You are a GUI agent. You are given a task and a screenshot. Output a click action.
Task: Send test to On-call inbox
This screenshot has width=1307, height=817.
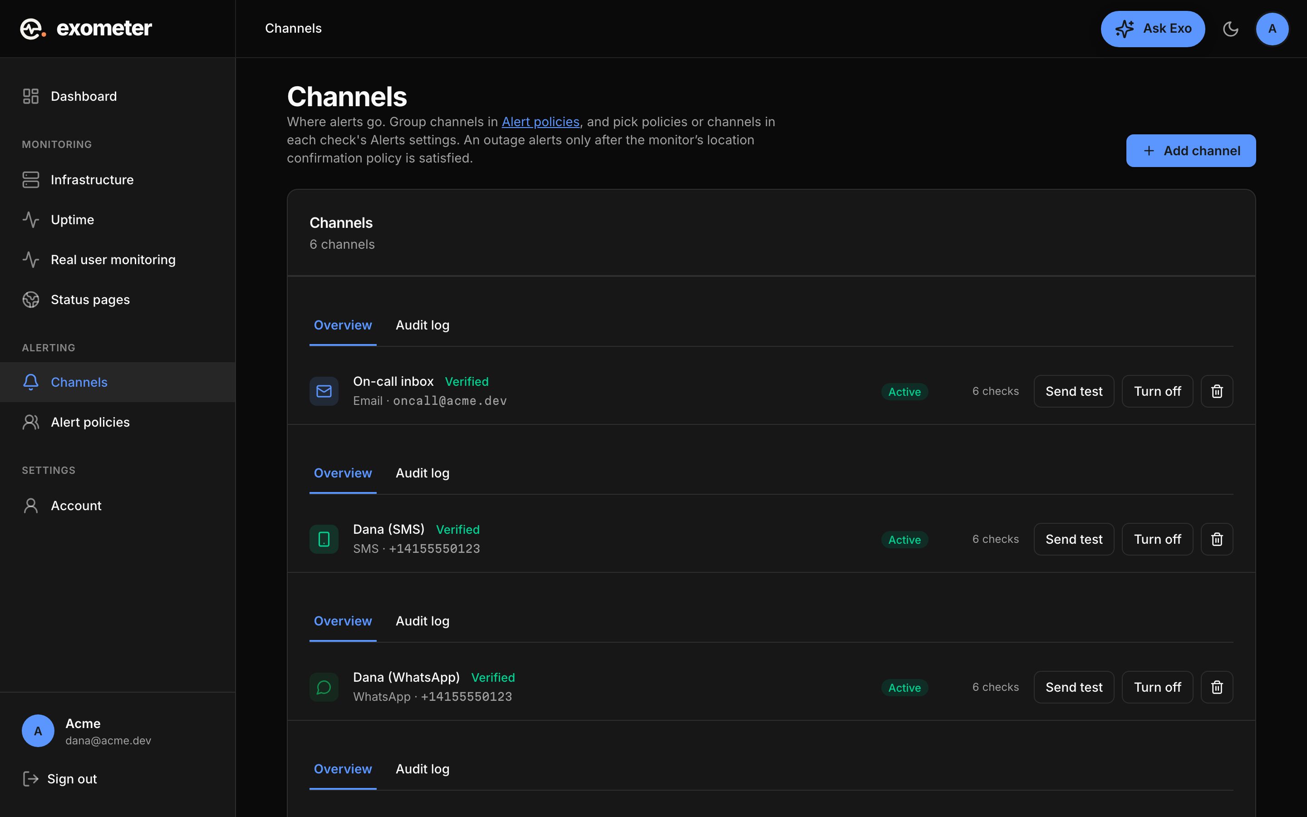click(1074, 391)
